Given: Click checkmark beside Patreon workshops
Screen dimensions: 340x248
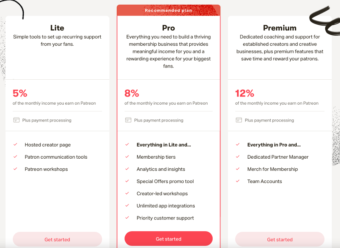Looking at the screenshot, I should (x=15, y=169).
